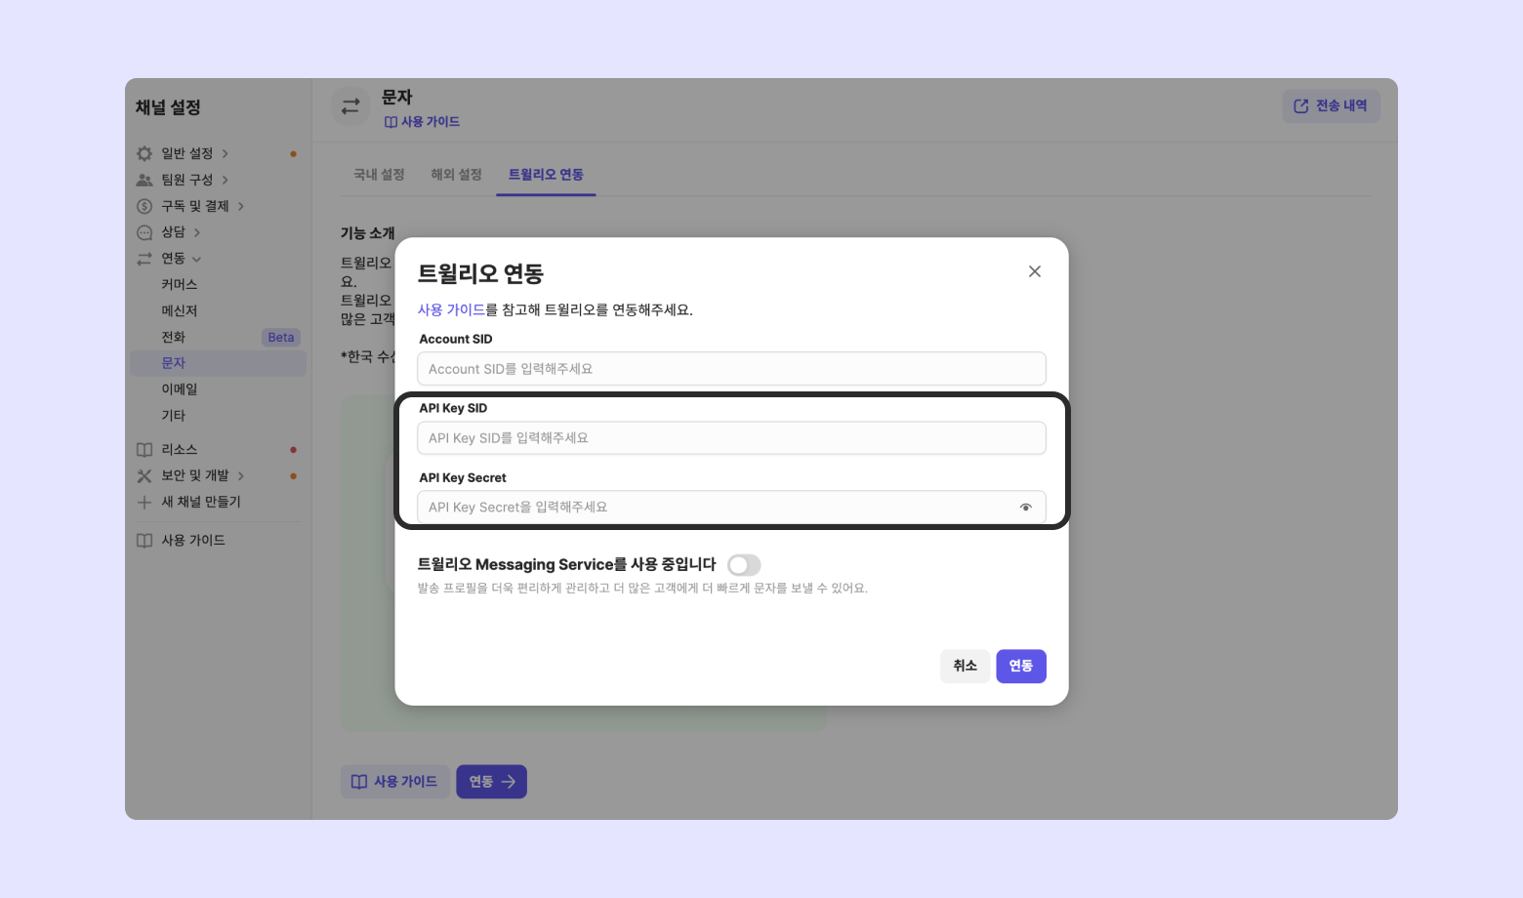Click the book icon beside 리소스
The height and width of the screenshot is (898, 1523).
coord(144,450)
